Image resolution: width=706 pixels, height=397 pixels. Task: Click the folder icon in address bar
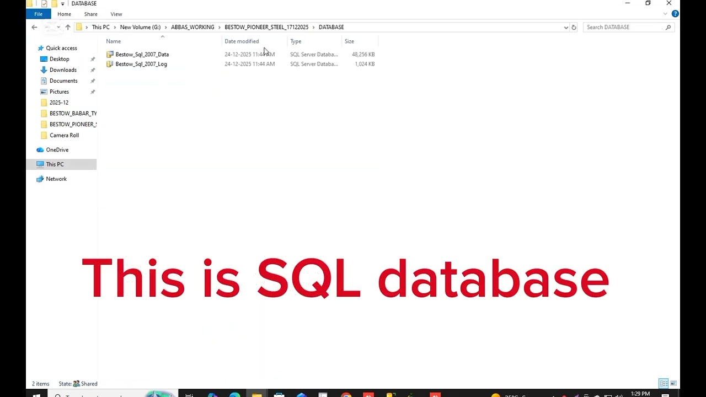click(79, 27)
